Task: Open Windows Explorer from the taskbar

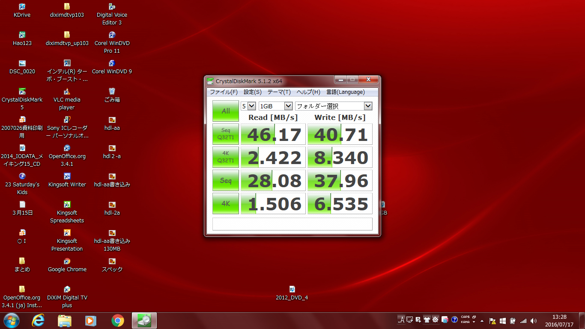Action: [65, 320]
